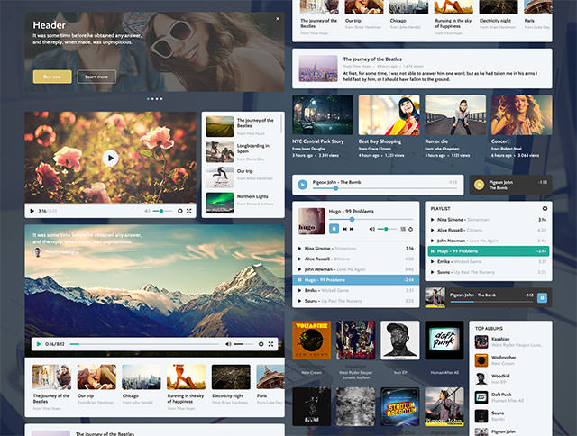
Task: Toggle blue play button on light Pigeon John player
Action: (299, 185)
